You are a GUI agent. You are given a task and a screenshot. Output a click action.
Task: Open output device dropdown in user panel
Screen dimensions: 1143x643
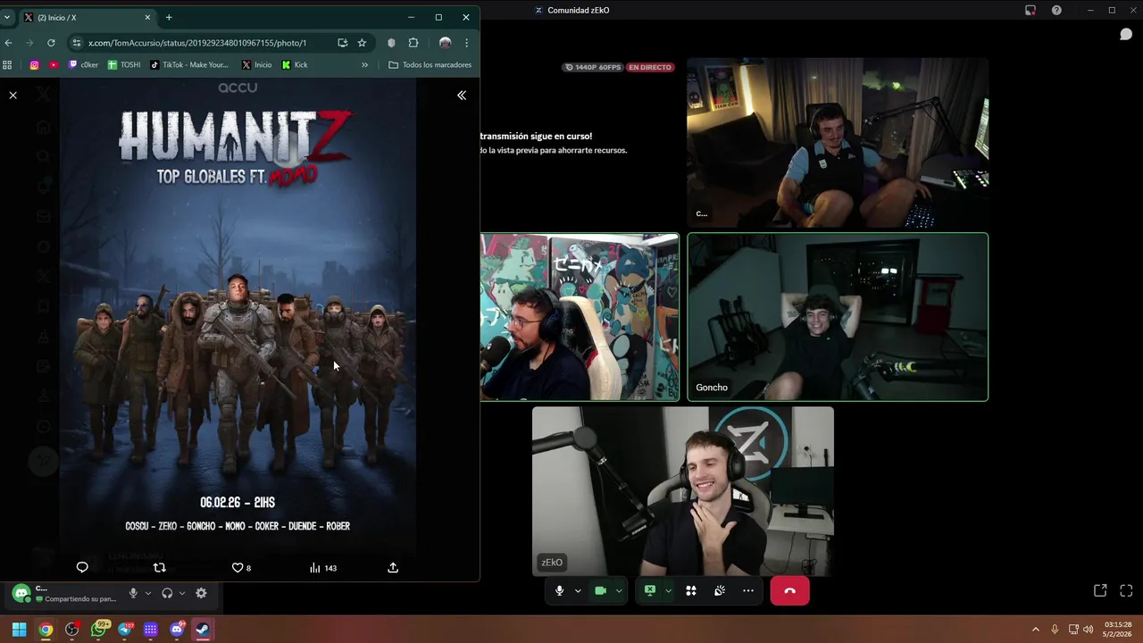(182, 593)
